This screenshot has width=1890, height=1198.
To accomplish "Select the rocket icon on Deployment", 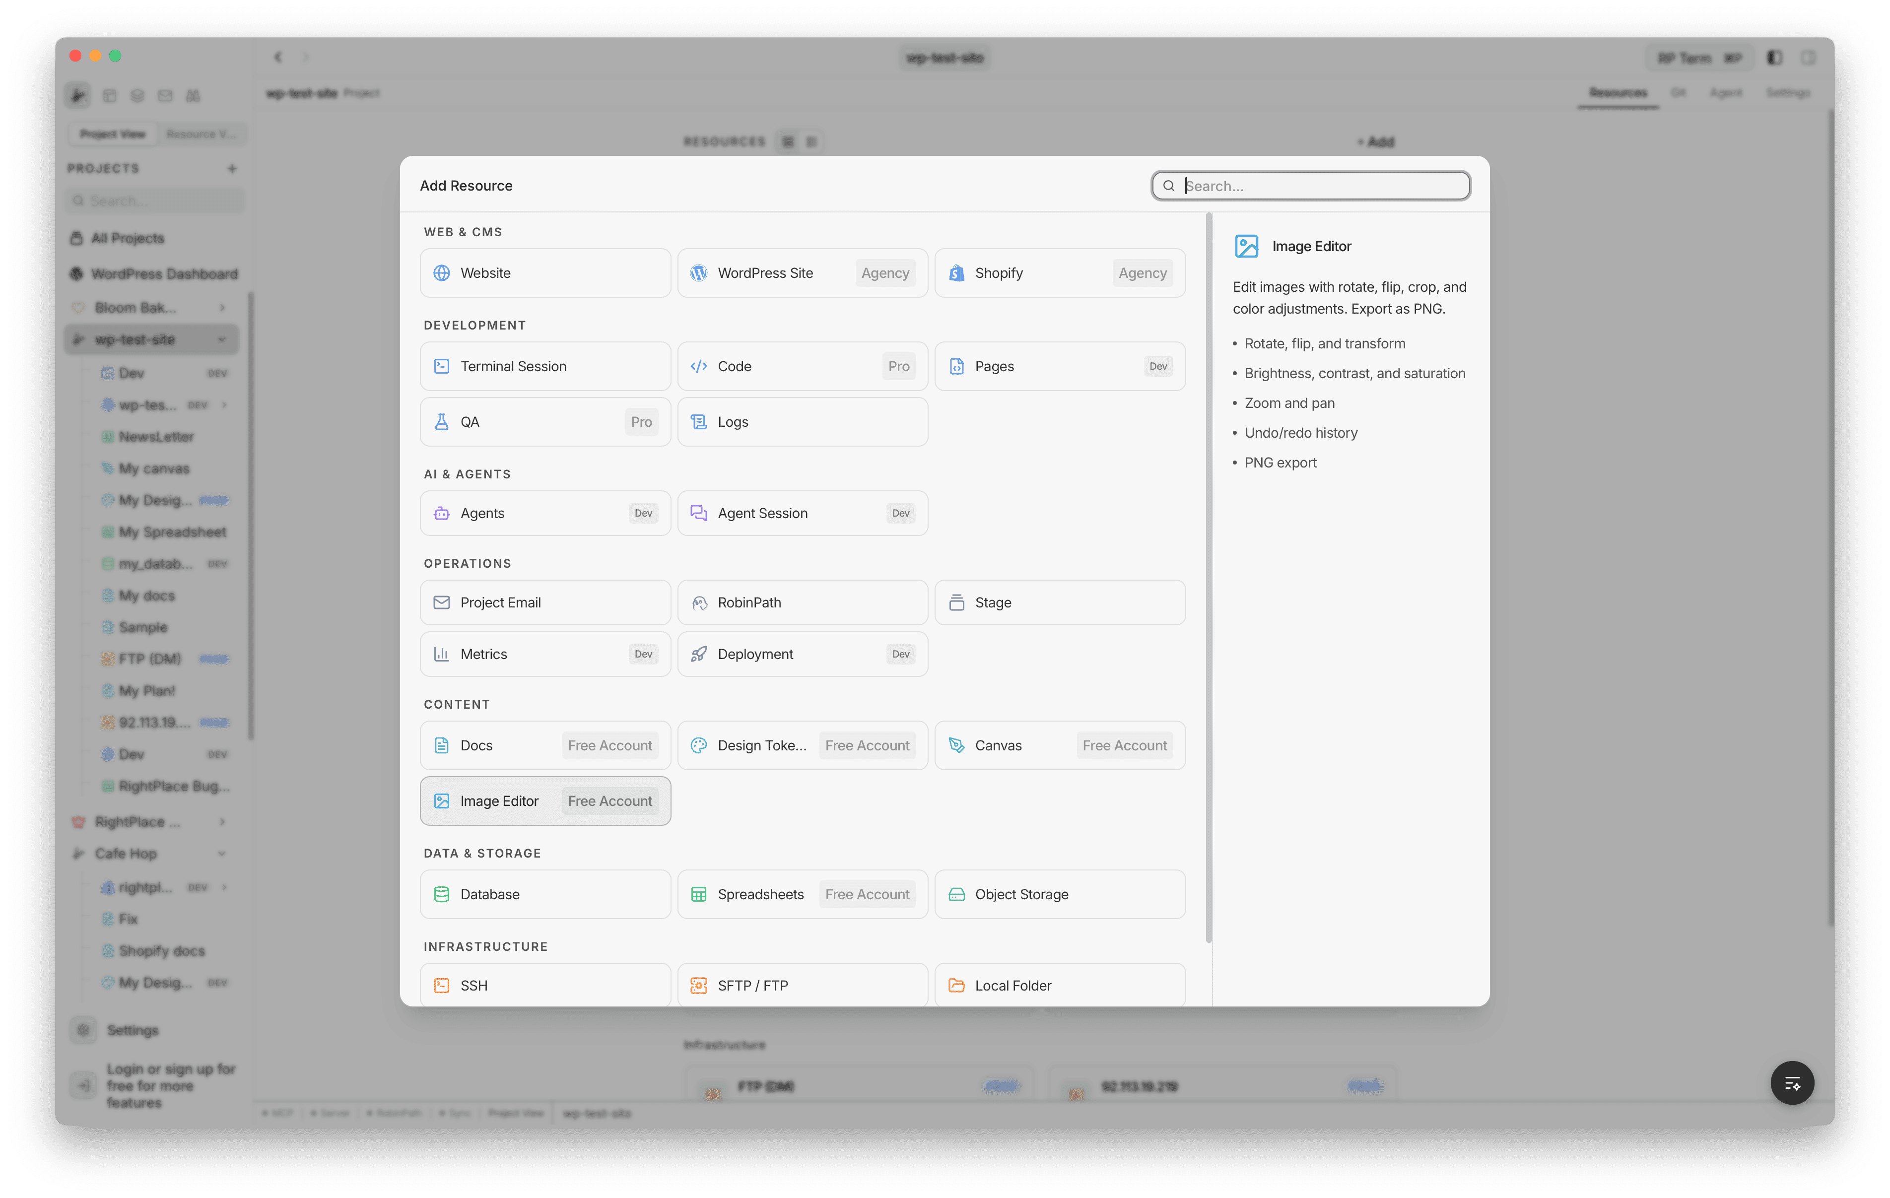I will point(698,653).
